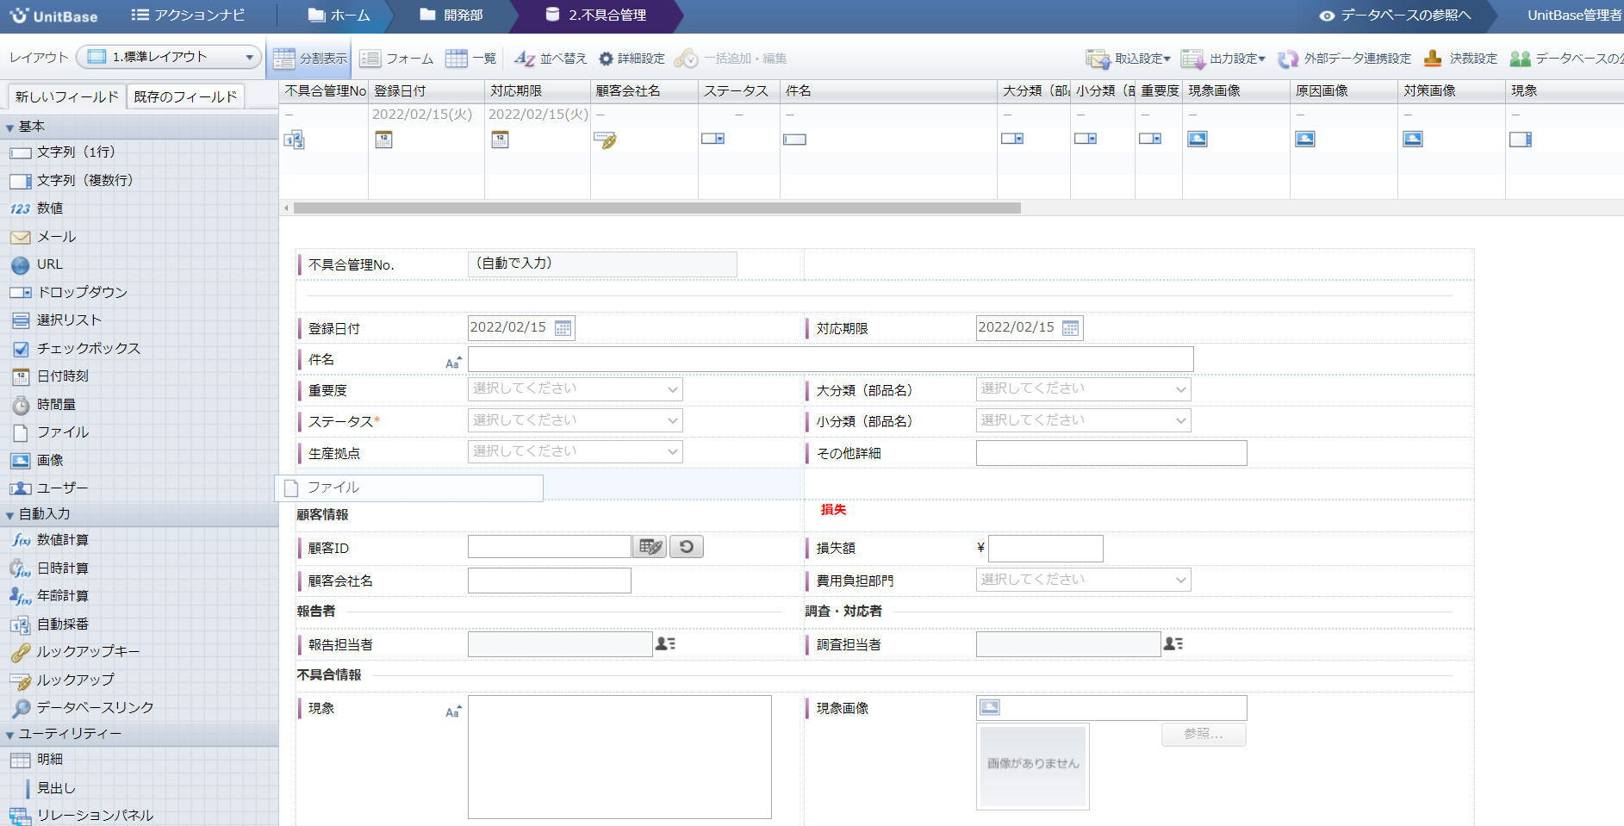Click the 顧客ID reset button
1624x826 pixels.
pos(687,547)
